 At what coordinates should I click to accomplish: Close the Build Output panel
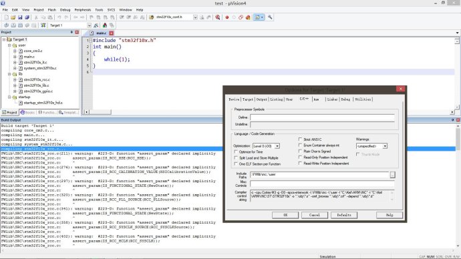pyautogui.click(x=458, y=119)
